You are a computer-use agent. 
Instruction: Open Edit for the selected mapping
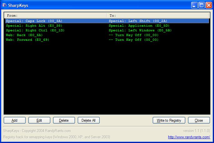point(39,120)
